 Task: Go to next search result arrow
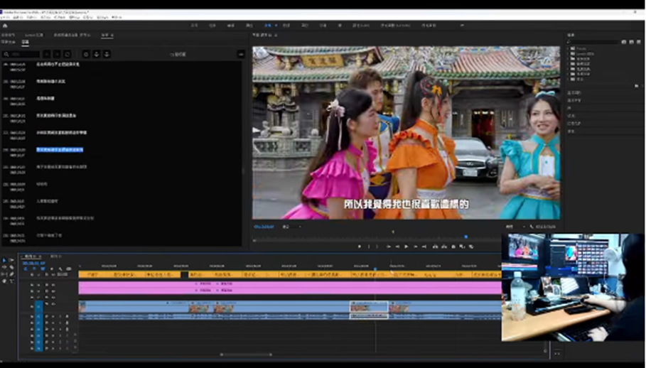pyautogui.click(x=57, y=54)
